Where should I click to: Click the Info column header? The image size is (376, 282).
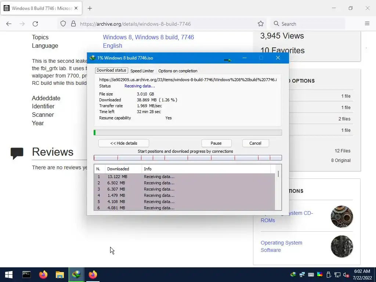tap(206, 169)
